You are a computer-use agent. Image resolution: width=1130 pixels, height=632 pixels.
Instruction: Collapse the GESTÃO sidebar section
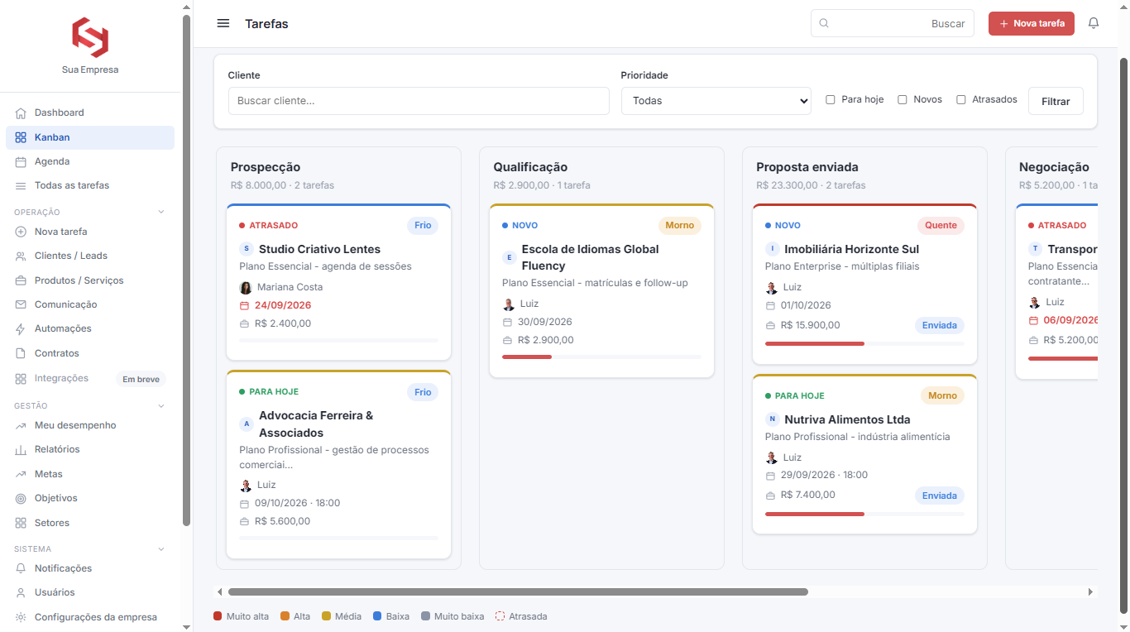tap(161, 406)
